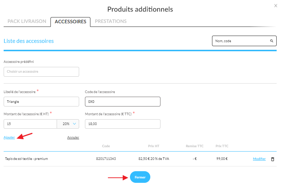
Task: Click the HT amount field showing 15
Action: pos(30,124)
